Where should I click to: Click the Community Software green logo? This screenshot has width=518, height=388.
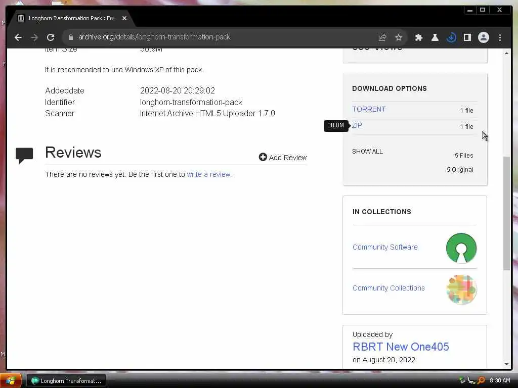(461, 248)
